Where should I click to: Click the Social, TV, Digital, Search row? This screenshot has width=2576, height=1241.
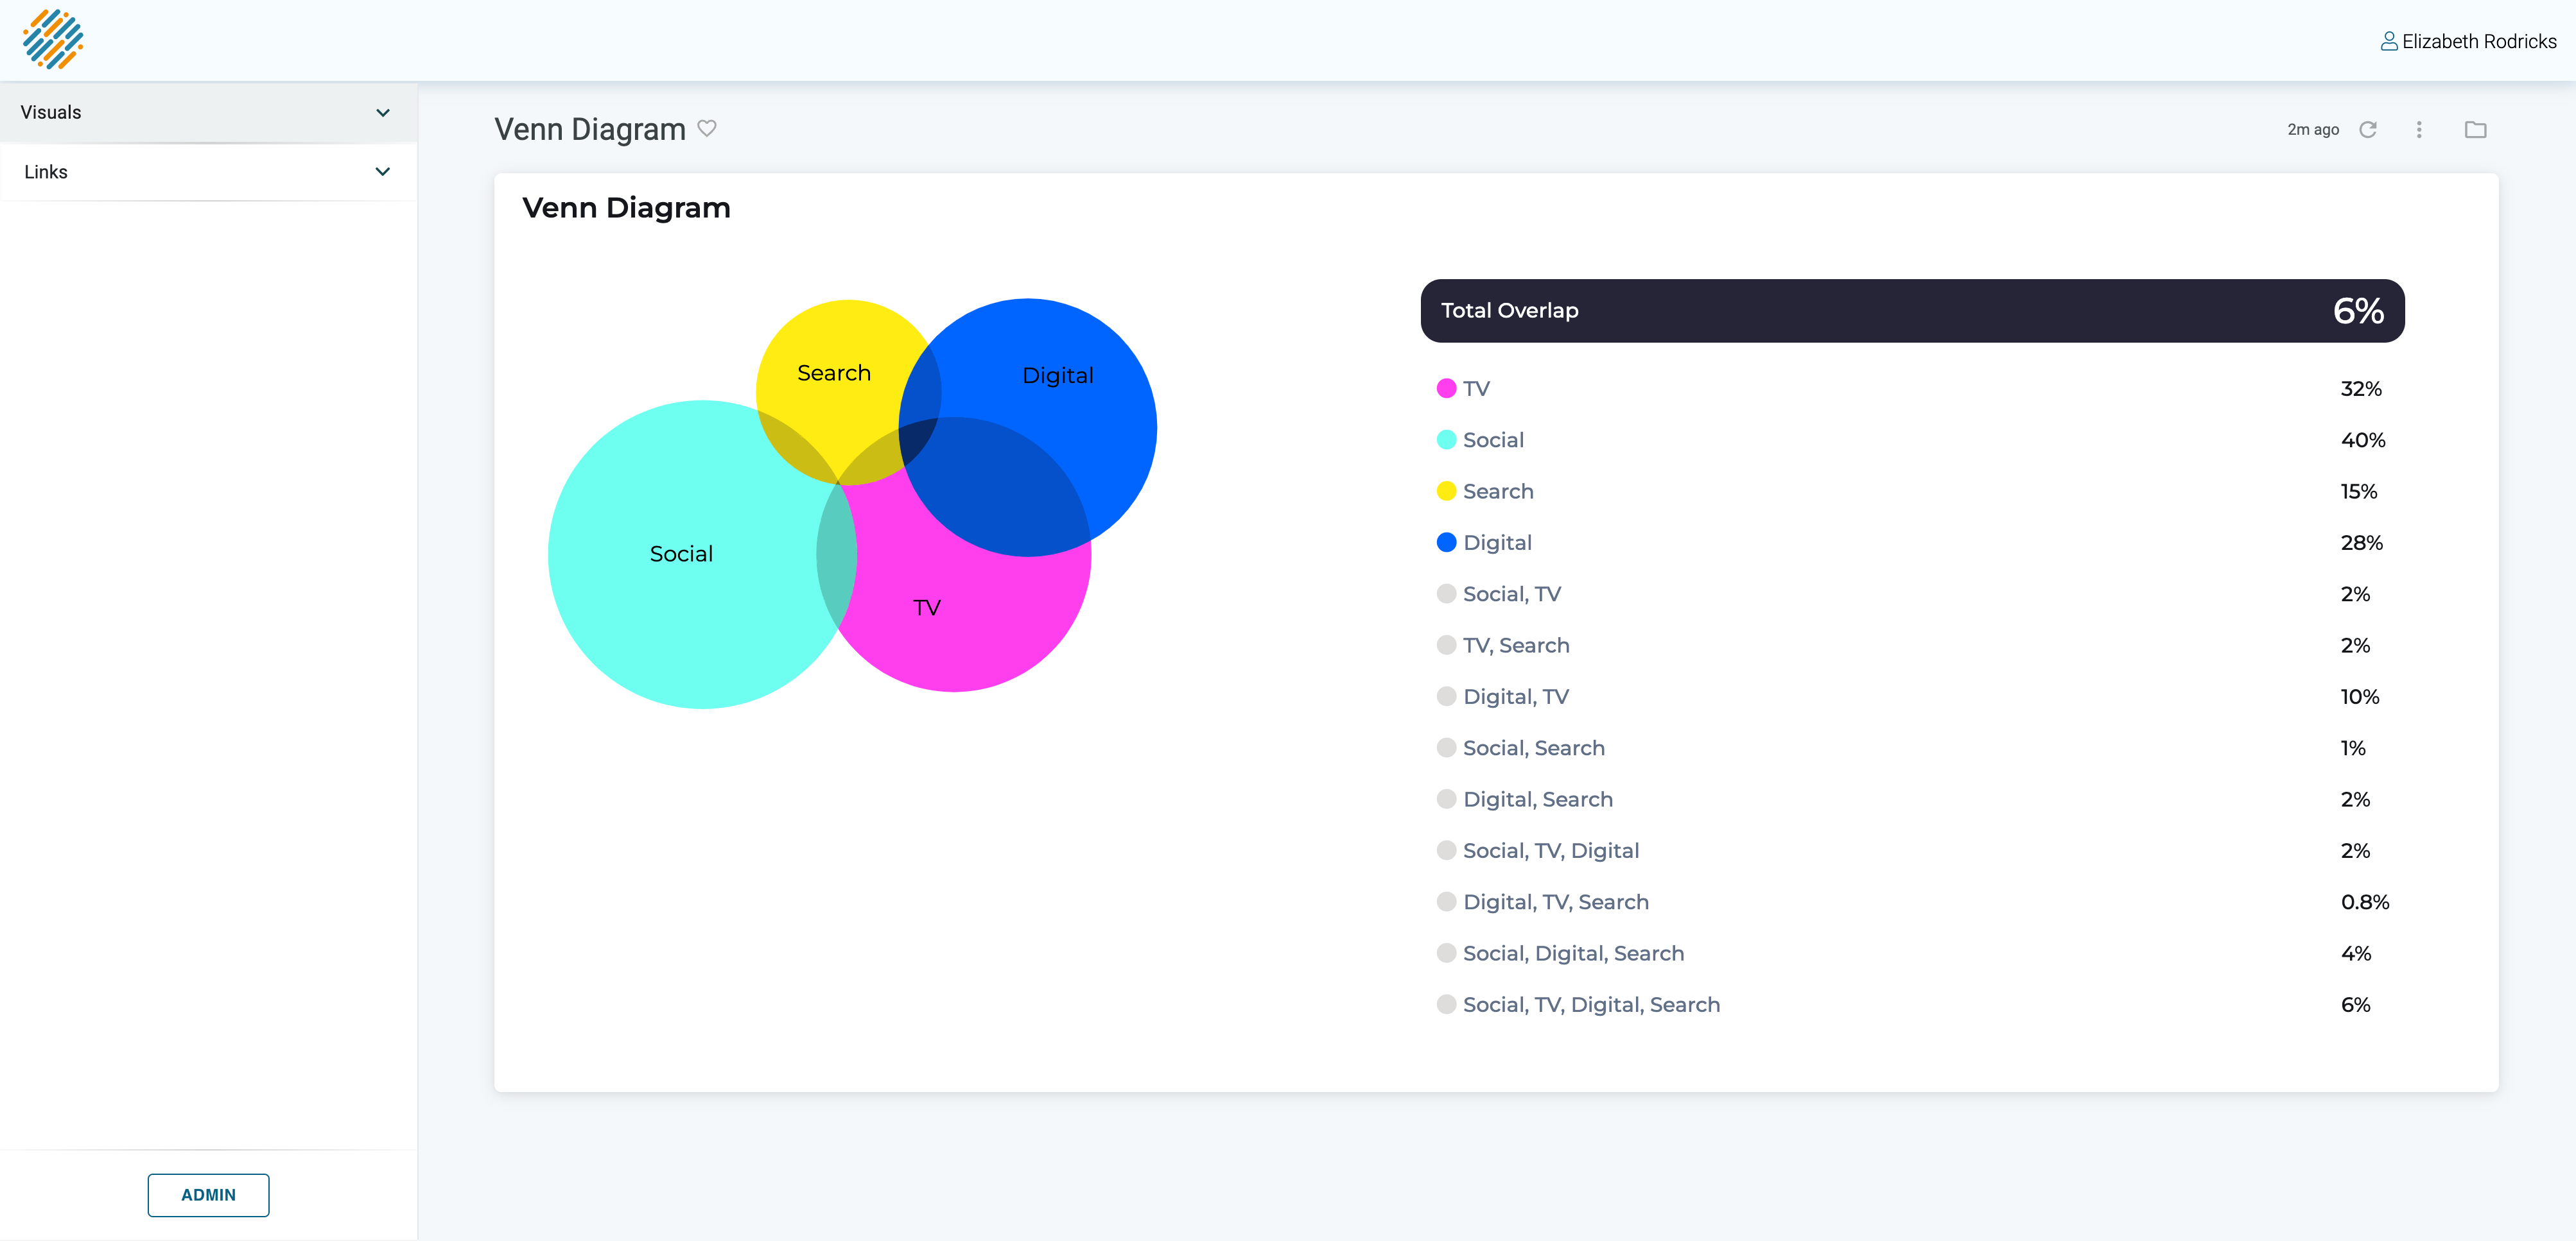tap(1911, 1006)
